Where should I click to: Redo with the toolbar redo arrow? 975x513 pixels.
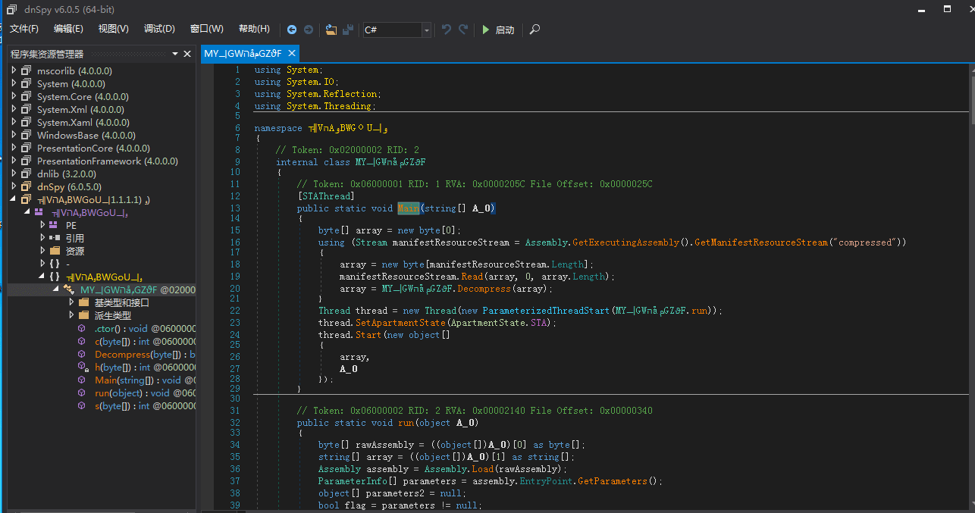click(464, 30)
